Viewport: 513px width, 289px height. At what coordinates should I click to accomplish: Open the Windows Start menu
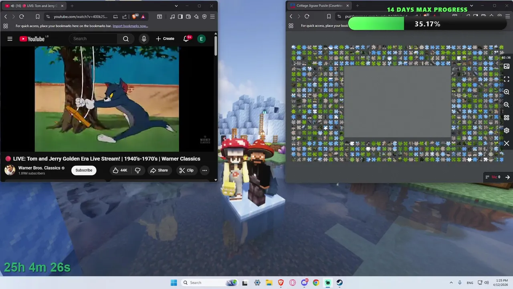click(174, 283)
